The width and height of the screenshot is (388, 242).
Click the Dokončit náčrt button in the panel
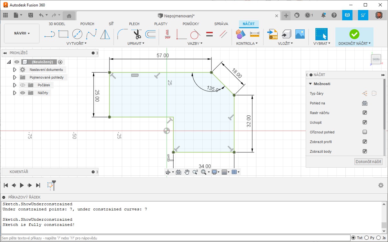[368, 162]
